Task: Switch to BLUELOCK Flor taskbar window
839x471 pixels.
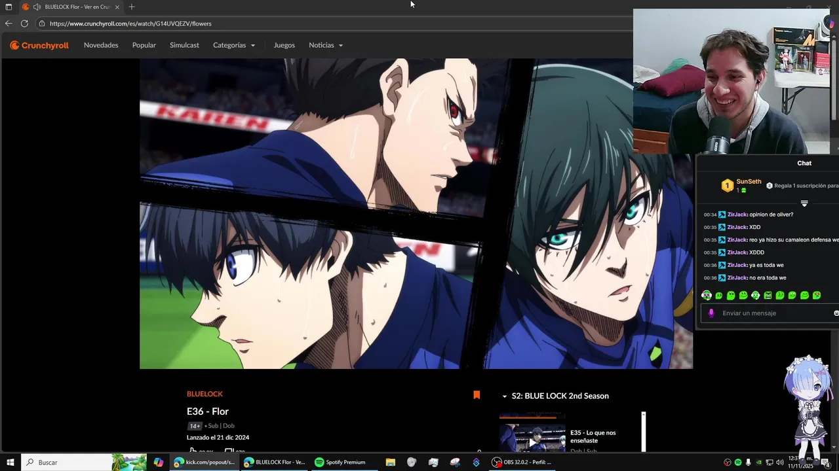Action: tap(274, 462)
